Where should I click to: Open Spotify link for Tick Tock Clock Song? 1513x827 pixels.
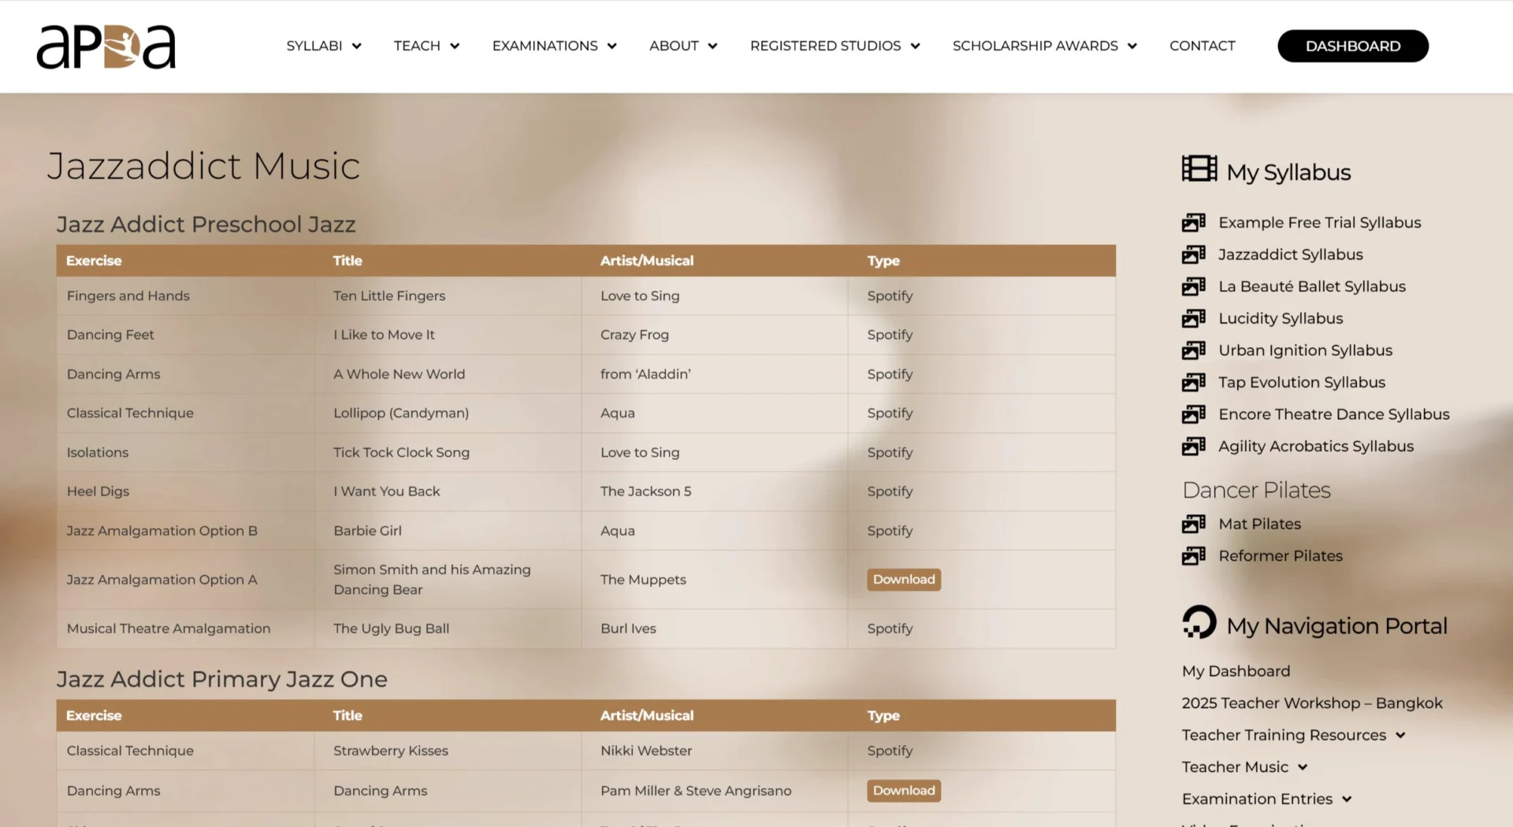pyautogui.click(x=890, y=453)
